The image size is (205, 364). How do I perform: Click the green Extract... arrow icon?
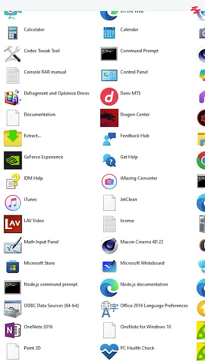click(13, 139)
